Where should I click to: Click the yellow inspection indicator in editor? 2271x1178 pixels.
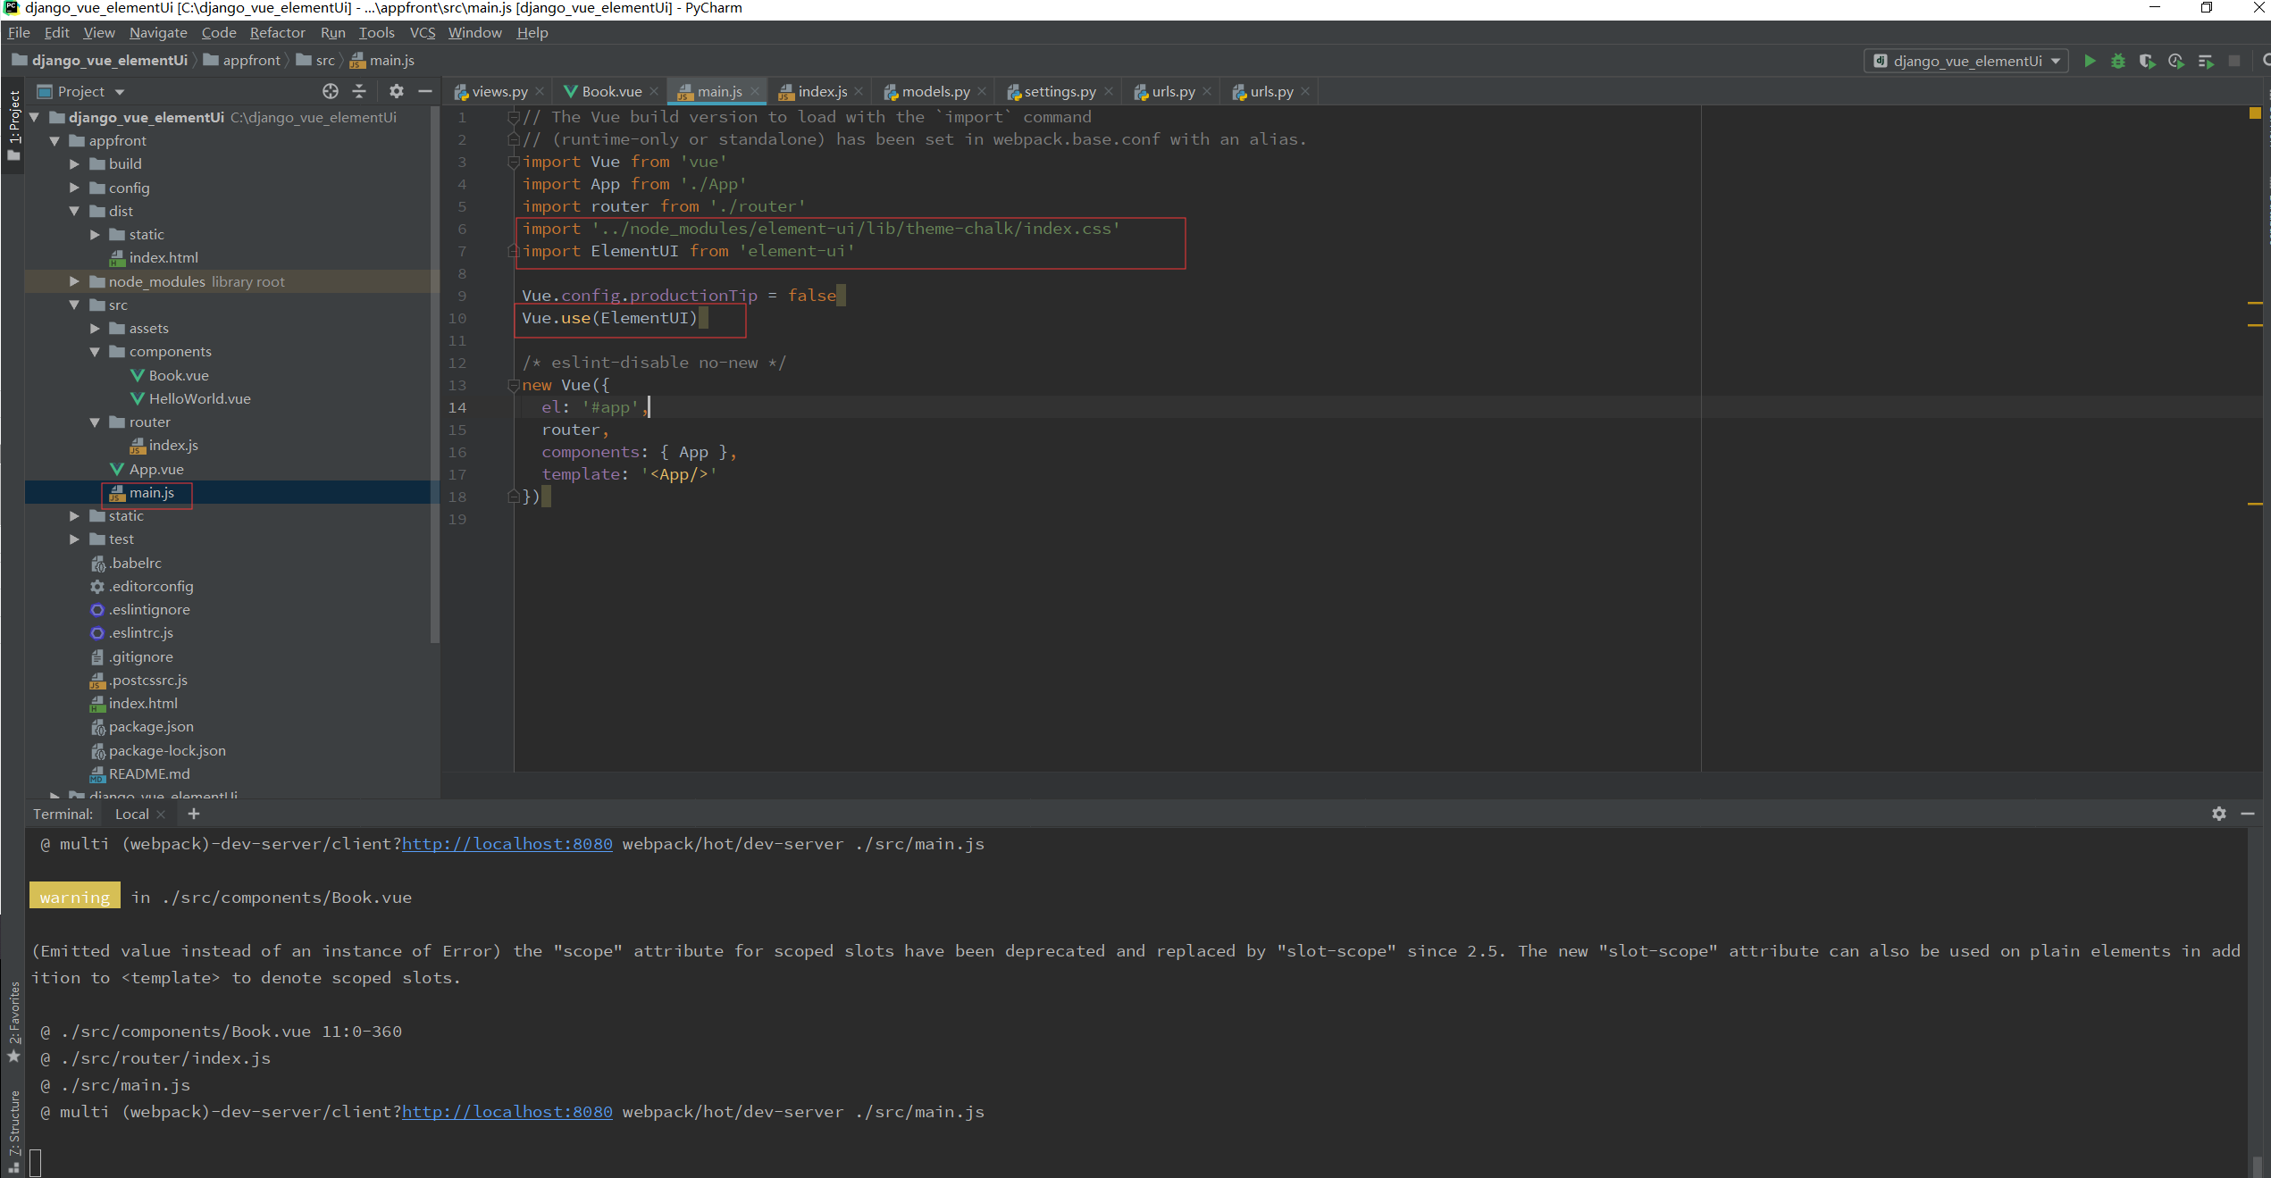click(2255, 113)
